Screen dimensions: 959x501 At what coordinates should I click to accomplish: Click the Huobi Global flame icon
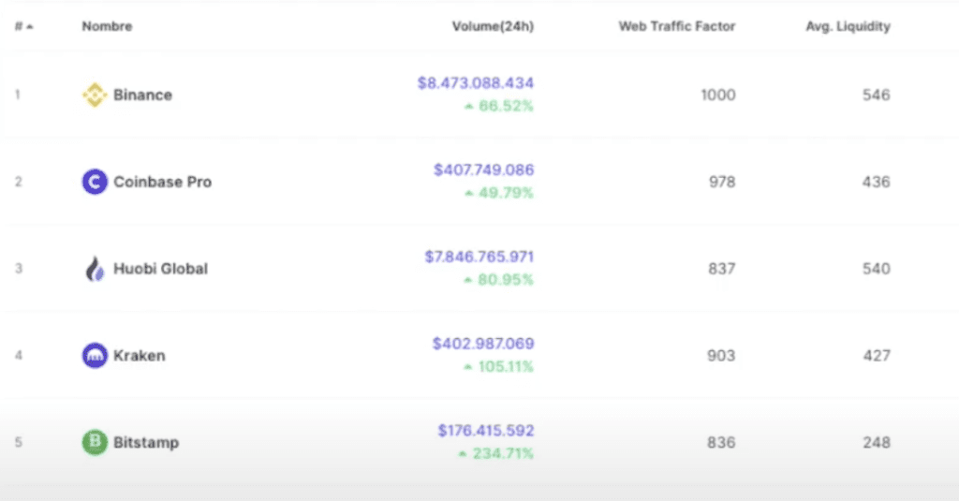[x=95, y=269]
